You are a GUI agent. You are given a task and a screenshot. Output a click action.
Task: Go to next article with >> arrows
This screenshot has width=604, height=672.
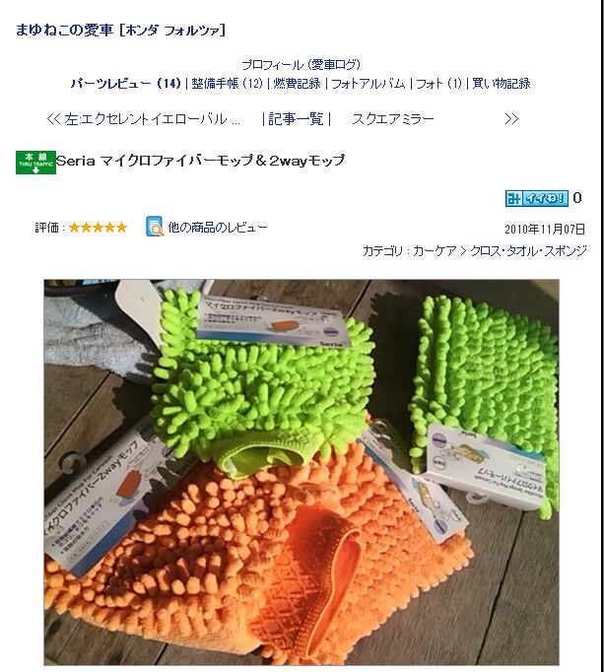511,118
